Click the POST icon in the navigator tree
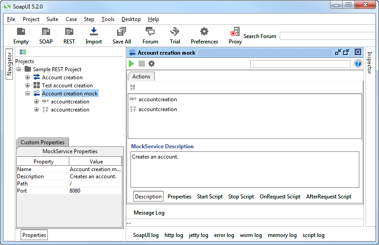This screenshot has height=245, width=379. coord(45,110)
